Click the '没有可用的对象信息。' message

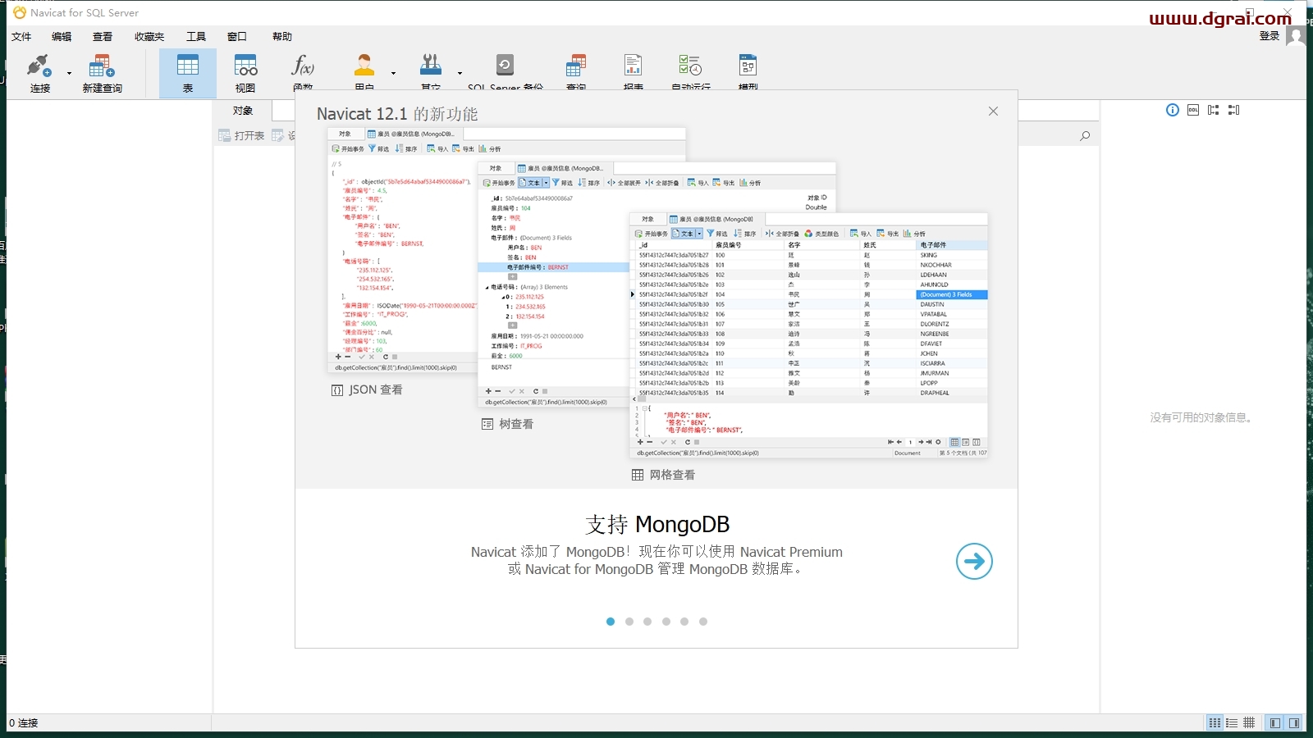point(1202,417)
